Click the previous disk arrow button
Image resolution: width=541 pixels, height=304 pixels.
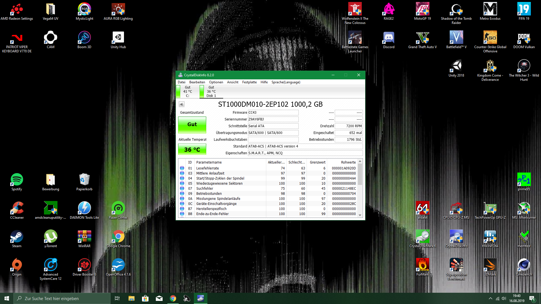[x=181, y=104]
